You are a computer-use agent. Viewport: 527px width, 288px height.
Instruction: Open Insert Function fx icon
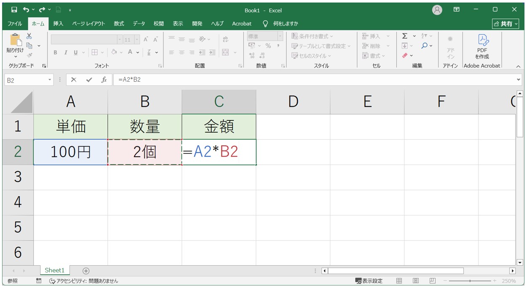104,80
